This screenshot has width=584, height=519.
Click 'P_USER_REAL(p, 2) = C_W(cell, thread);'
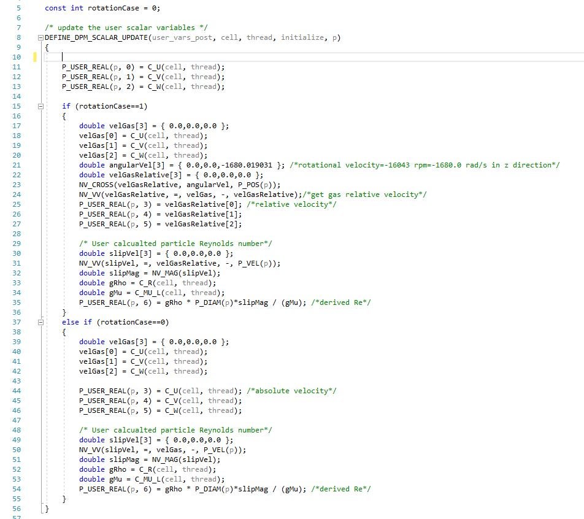point(144,87)
